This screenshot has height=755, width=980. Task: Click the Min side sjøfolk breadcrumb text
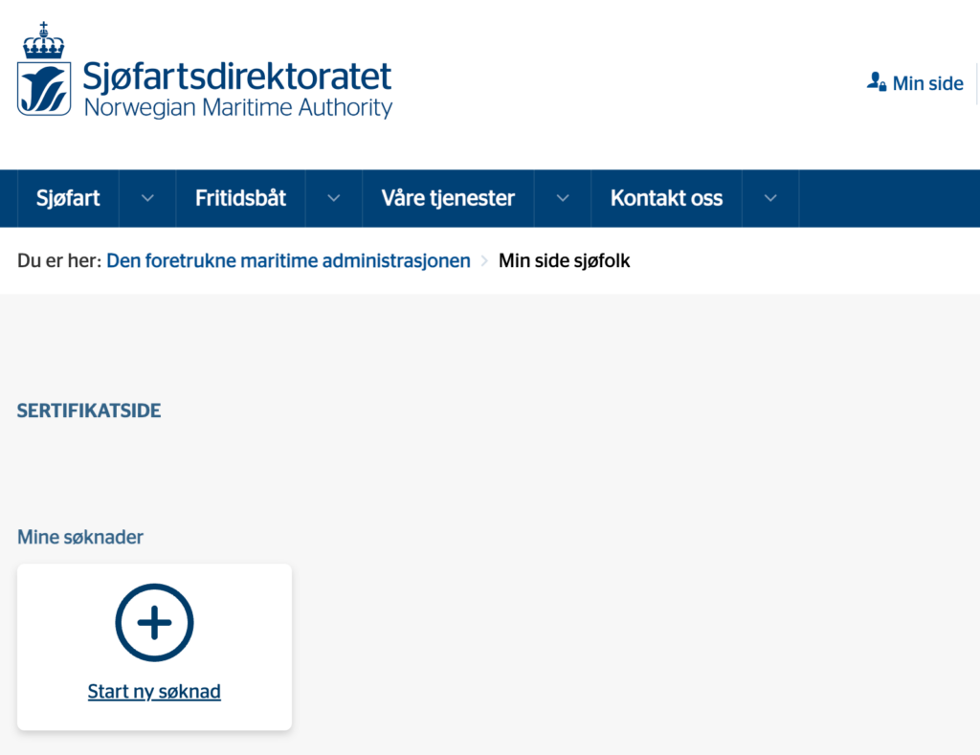[x=564, y=260]
